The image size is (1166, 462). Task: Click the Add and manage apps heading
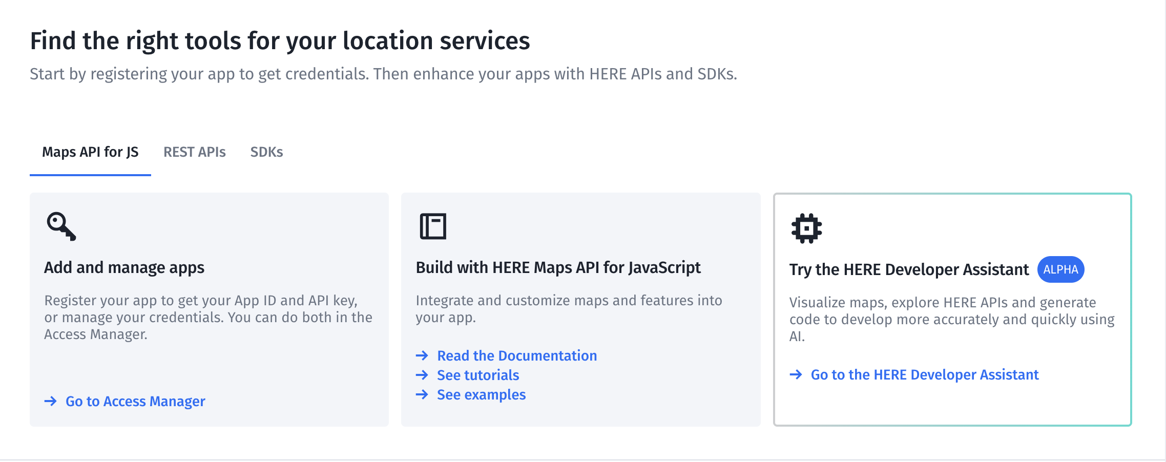coord(124,267)
